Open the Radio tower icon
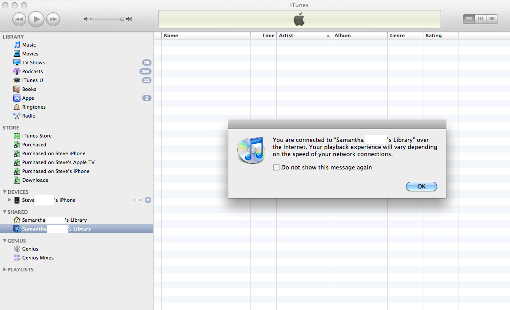The width and height of the screenshot is (510, 310). (16, 116)
